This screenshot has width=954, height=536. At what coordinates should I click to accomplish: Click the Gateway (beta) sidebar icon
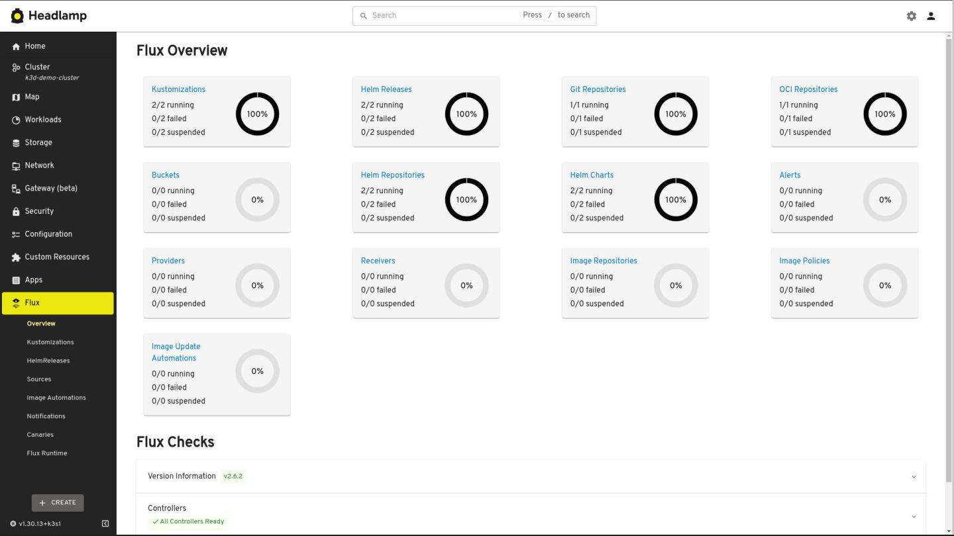click(16, 189)
